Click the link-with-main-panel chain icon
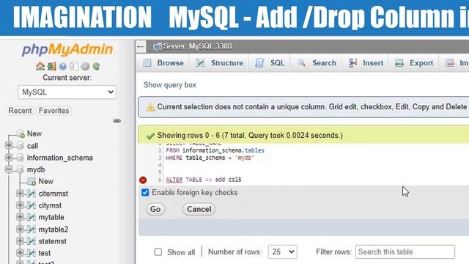The width and height of the screenshot is (469, 264). [x=117, y=121]
